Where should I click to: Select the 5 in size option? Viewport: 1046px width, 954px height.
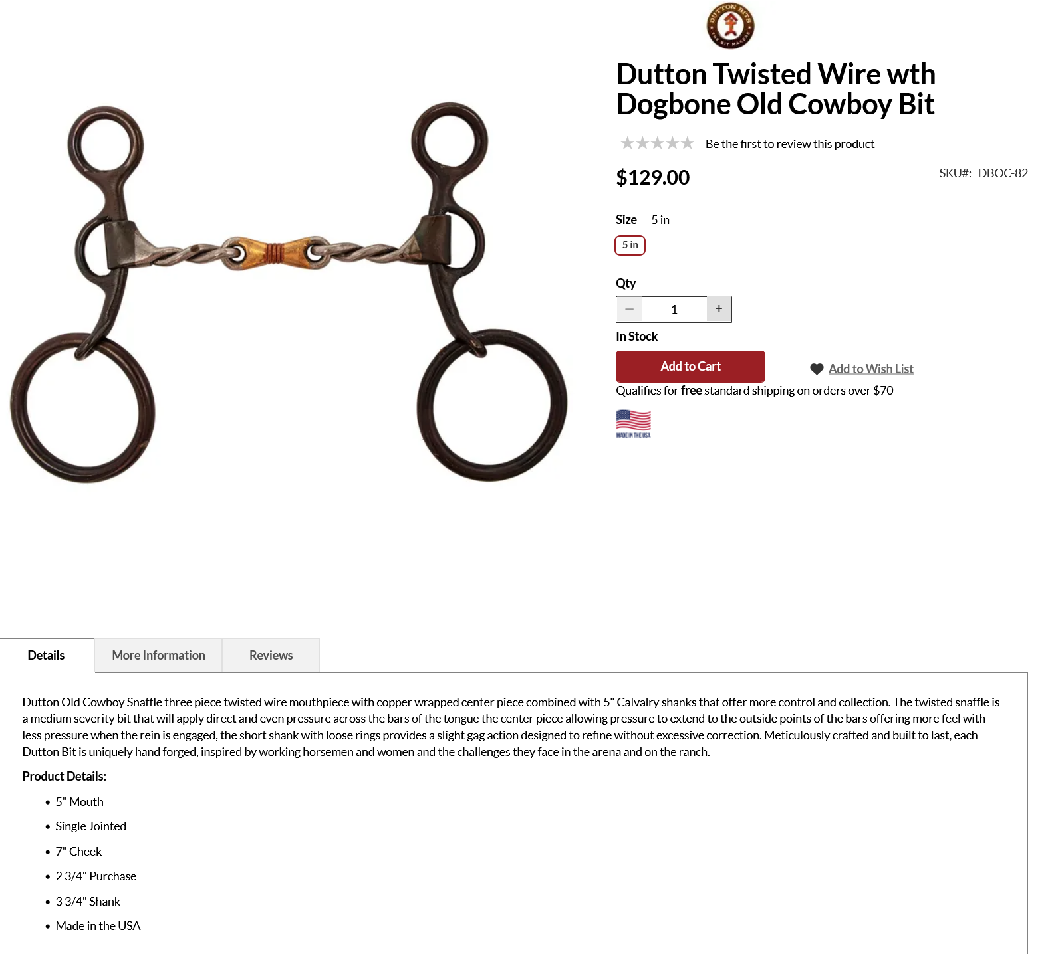[x=630, y=245]
